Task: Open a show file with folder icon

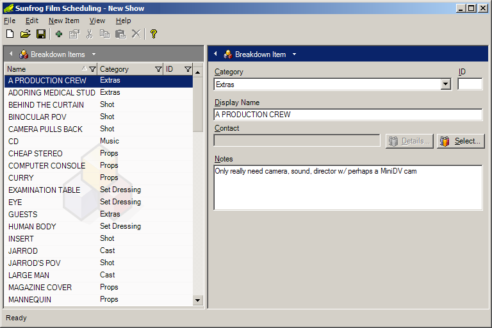Action: pyautogui.click(x=26, y=34)
